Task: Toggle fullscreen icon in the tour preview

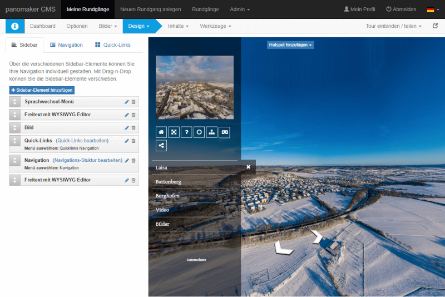Action: pos(174,132)
